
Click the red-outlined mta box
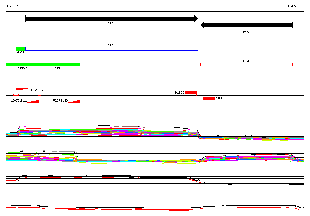point(246,64)
